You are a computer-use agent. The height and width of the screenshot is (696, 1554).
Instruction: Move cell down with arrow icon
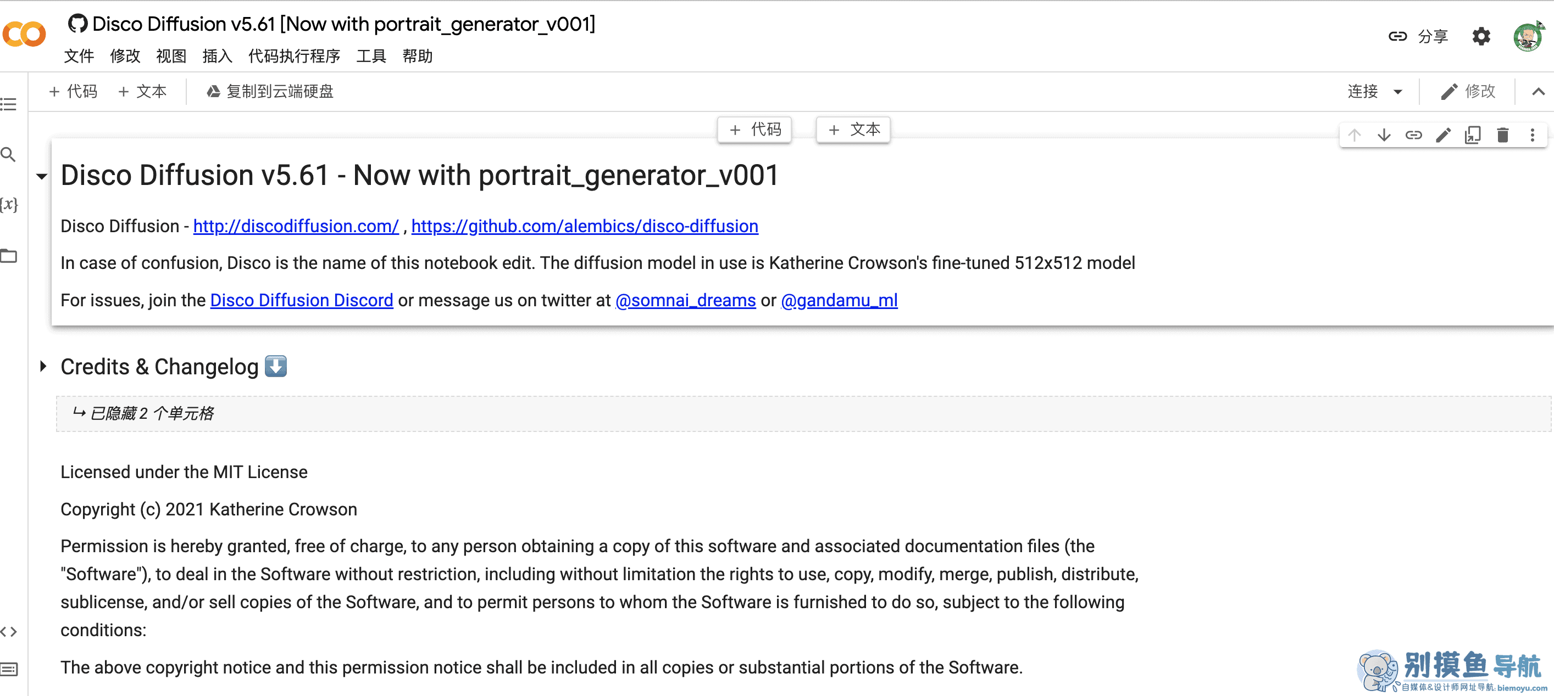tap(1384, 135)
